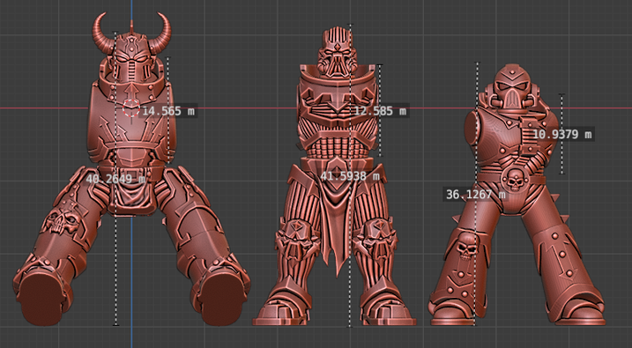632x348 pixels.
Task: Select the 40.2649 m height measurement label
Action: [116, 179]
